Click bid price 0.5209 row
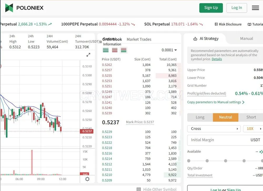 139,180
